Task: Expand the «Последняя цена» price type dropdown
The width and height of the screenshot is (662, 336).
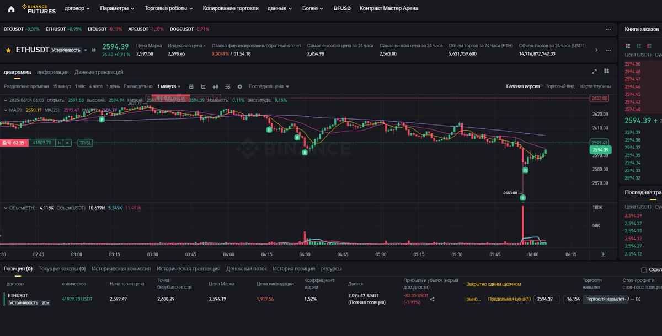Action: (269, 86)
